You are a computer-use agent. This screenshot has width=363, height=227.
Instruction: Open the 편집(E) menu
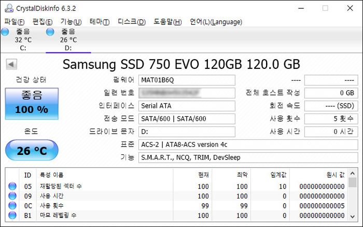coord(43,22)
